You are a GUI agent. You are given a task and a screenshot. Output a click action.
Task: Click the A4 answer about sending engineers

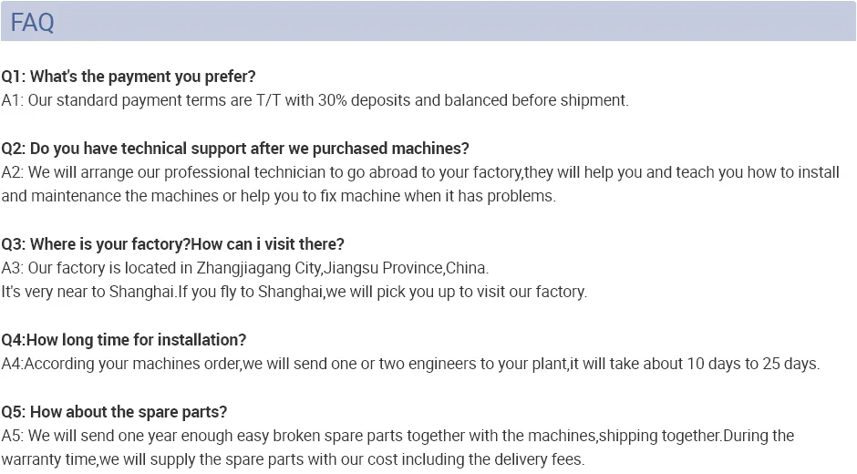[410, 364]
